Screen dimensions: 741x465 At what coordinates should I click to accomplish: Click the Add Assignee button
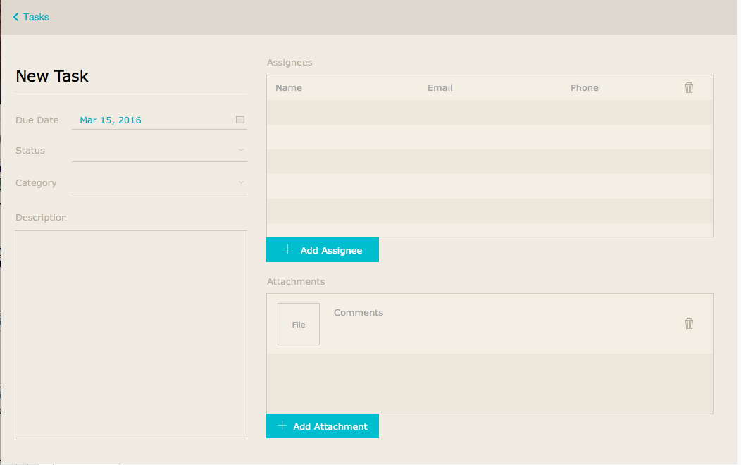click(323, 249)
